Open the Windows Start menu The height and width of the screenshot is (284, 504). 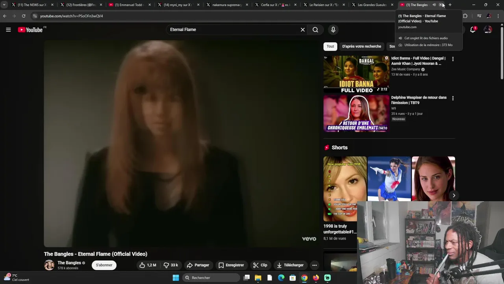coord(176,278)
